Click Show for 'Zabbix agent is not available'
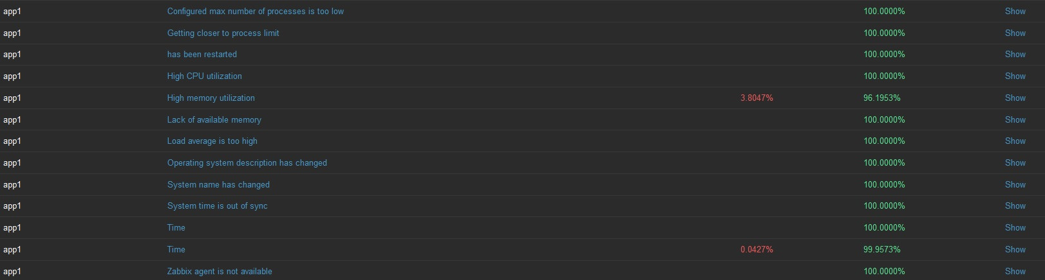This screenshot has height=280, width=1045. [x=1015, y=271]
